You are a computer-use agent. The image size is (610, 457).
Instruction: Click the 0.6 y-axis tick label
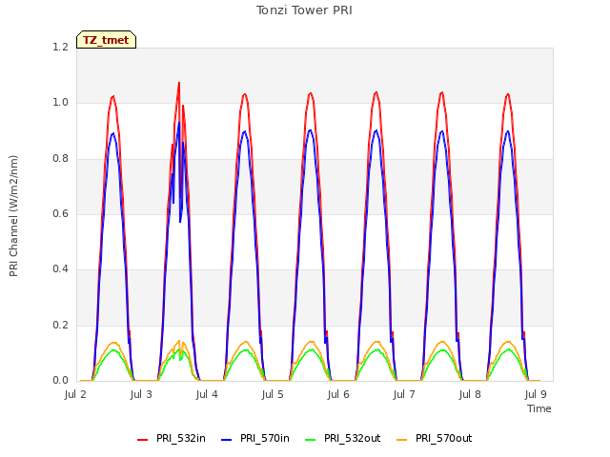tap(61, 213)
